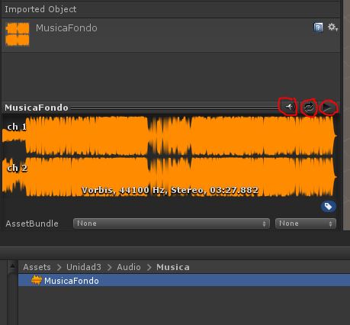
Task: Go to Unidad3 folder in breadcrumb
Action: click(x=84, y=267)
